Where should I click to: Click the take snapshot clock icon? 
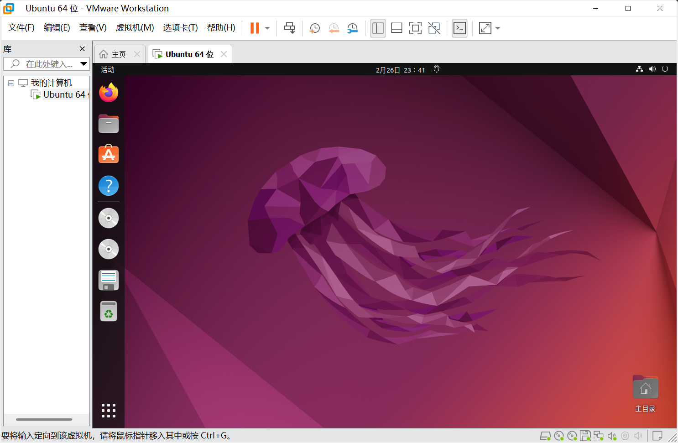click(314, 28)
